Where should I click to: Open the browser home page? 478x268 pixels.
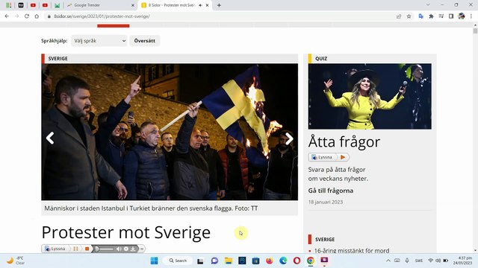point(37,16)
